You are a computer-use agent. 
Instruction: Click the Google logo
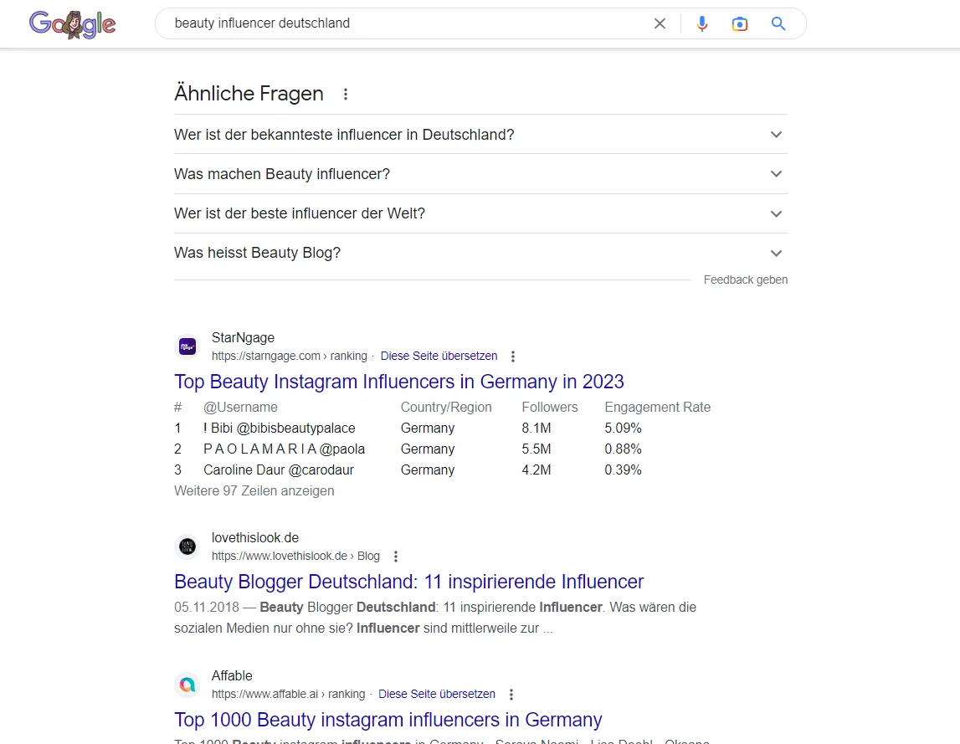pyautogui.click(x=72, y=23)
